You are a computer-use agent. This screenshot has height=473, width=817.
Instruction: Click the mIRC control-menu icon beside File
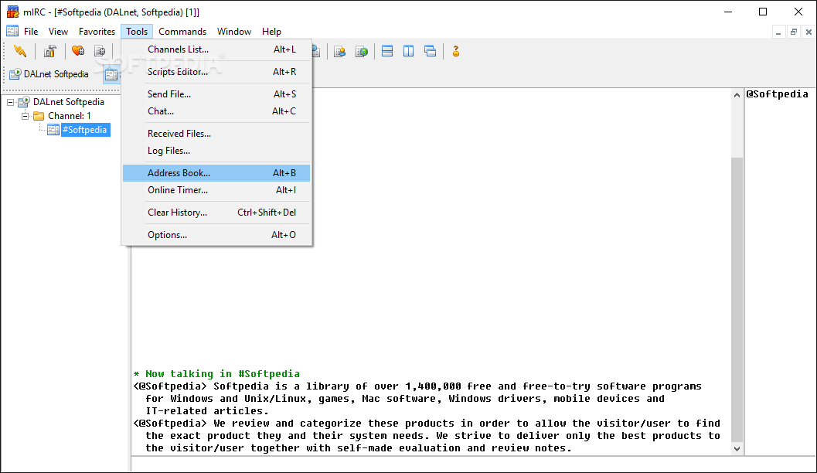coord(12,31)
